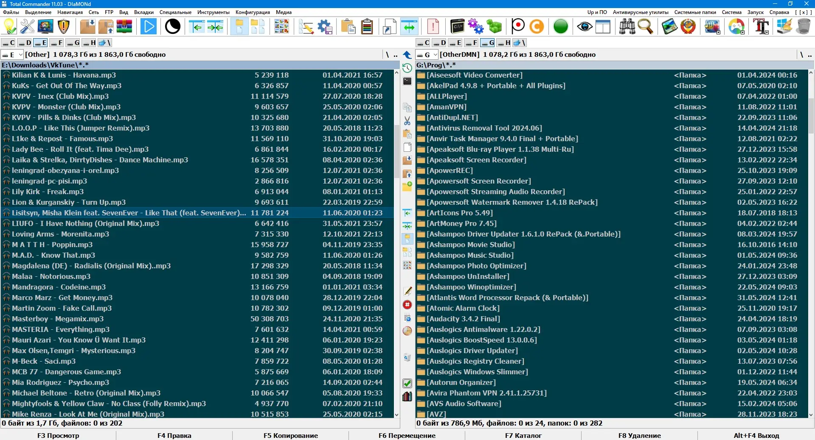
Task: Select the file Malaa - Notorious.mp3
Action: pyautogui.click(x=51, y=276)
